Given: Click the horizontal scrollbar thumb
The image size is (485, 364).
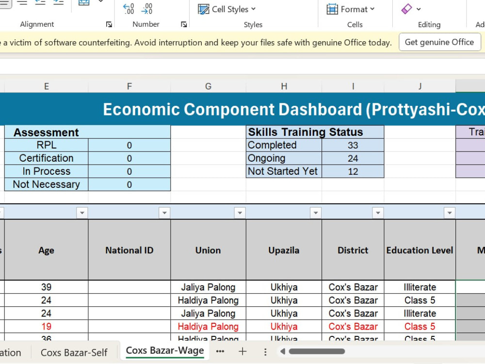Looking at the screenshot, I should (x=317, y=351).
